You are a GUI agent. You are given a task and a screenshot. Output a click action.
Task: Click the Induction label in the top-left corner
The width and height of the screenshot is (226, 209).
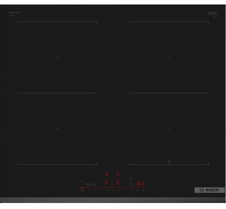click(x=14, y=13)
